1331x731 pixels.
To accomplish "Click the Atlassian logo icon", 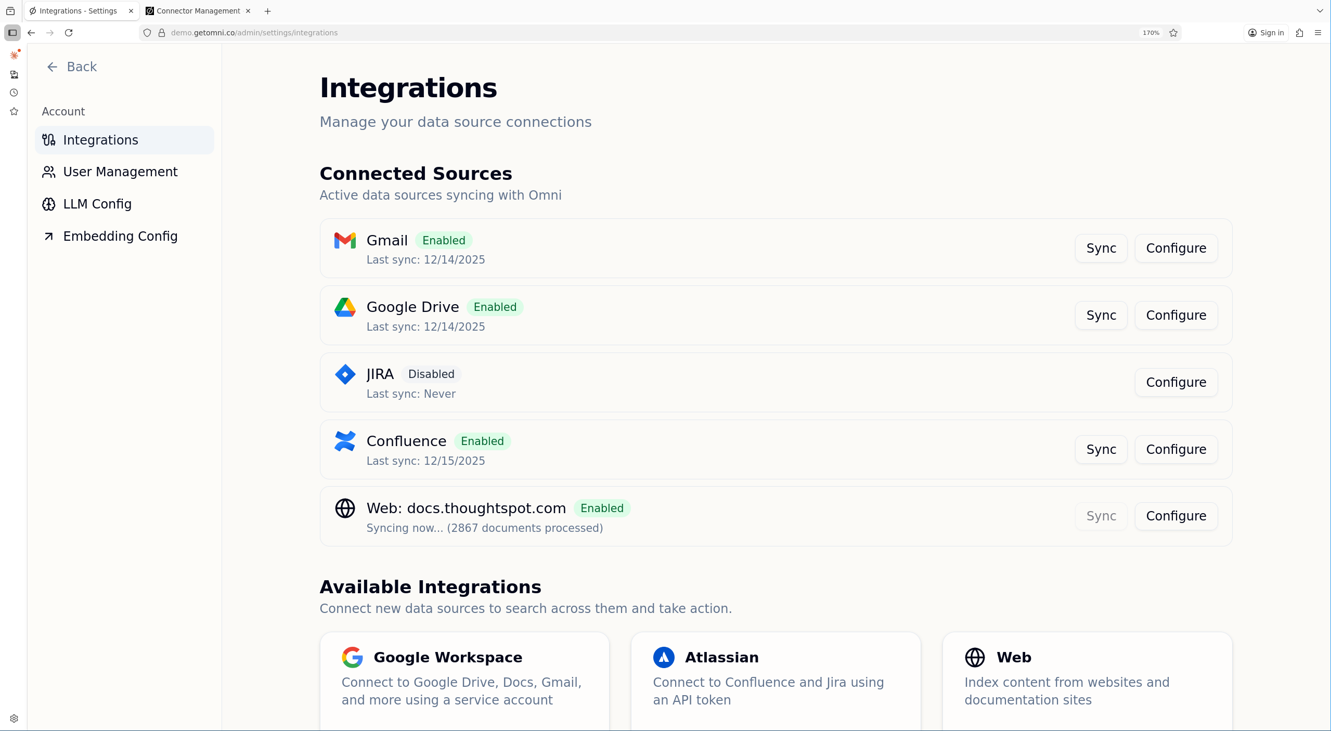I will tap(664, 657).
